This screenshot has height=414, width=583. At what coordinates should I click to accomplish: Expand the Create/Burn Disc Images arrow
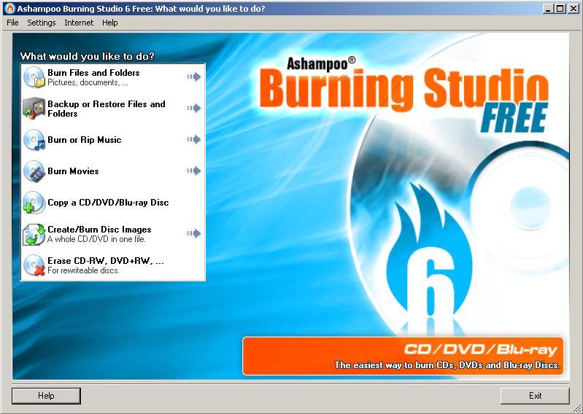[x=193, y=233]
